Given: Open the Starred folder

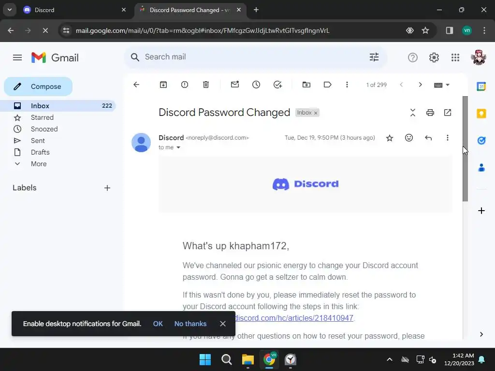Looking at the screenshot, I should pyautogui.click(x=42, y=117).
